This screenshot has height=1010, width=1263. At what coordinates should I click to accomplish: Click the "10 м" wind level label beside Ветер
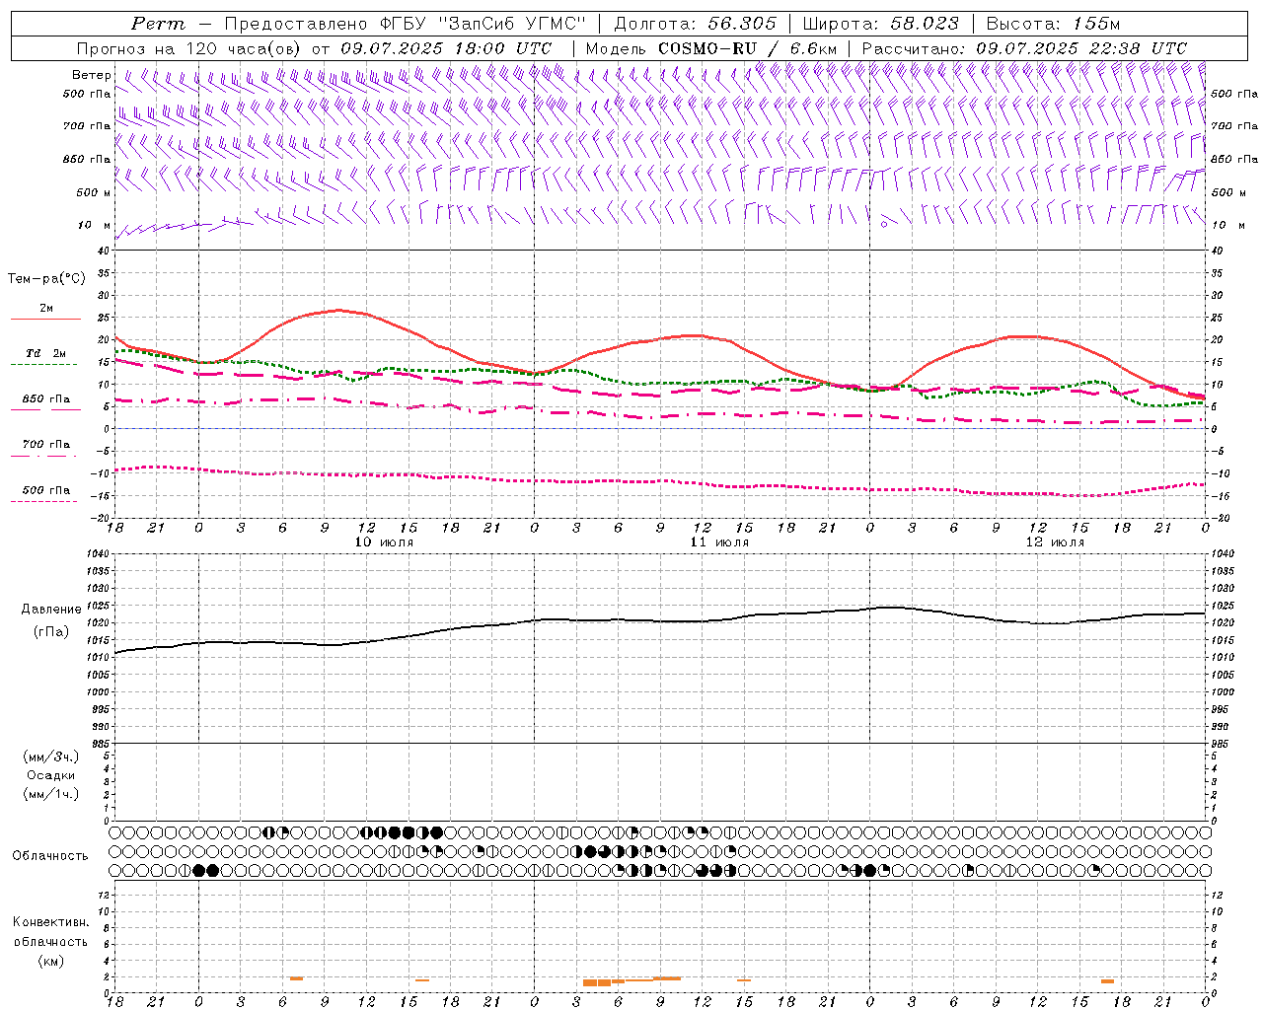[94, 226]
